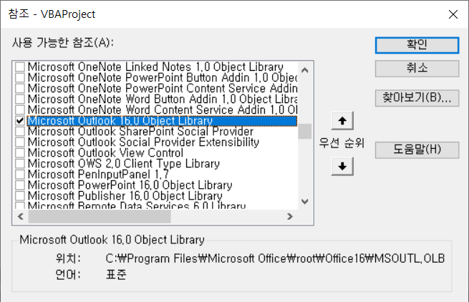Click the MSOUTL.OLB location path text
Viewport: 469px width, 302px height.
point(275,258)
